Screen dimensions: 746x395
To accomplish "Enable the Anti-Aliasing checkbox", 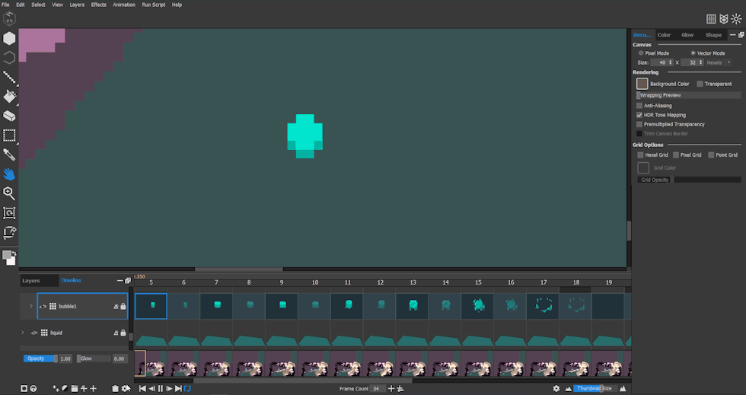I will tap(639, 106).
